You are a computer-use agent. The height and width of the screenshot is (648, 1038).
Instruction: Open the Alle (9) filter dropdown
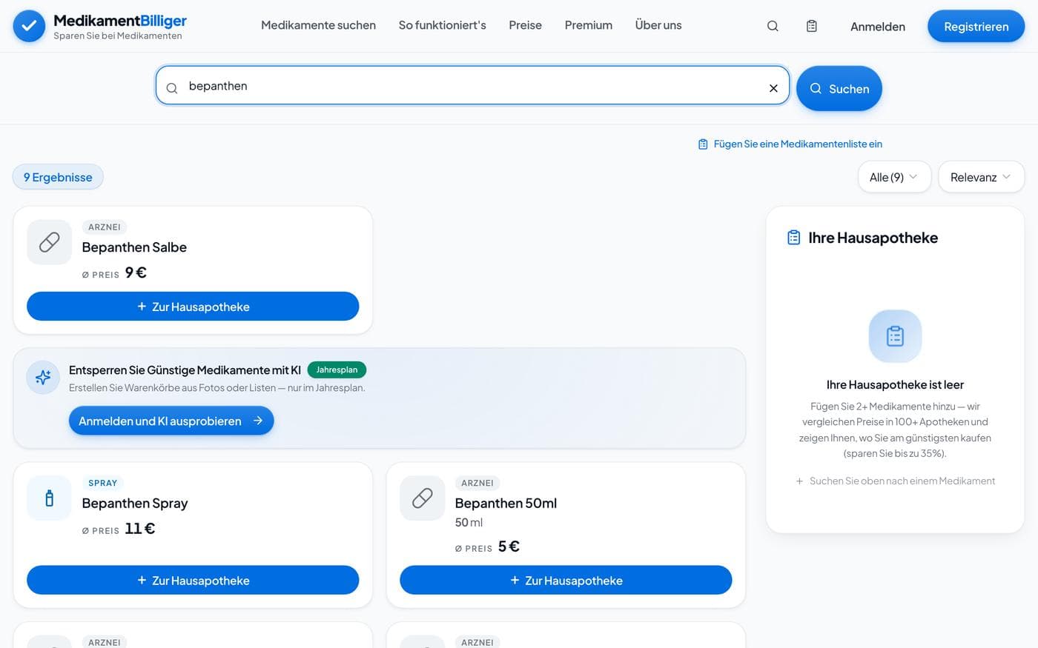tap(894, 177)
